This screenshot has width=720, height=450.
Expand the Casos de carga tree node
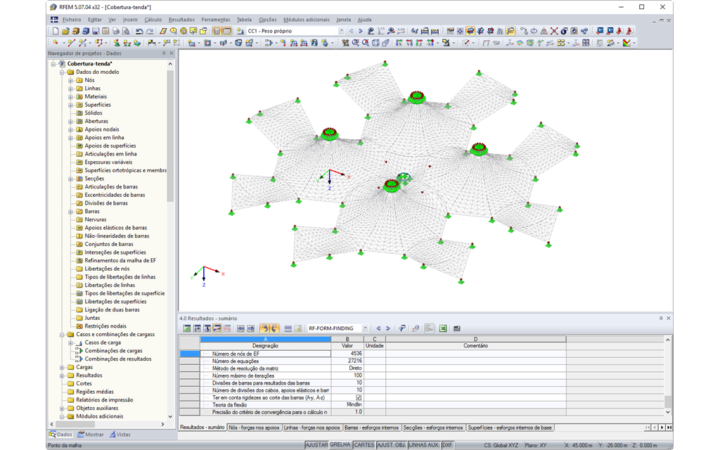pos(71,343)
